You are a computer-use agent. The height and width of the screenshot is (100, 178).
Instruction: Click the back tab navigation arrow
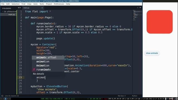pyautogui.click(x=18, y=8)
